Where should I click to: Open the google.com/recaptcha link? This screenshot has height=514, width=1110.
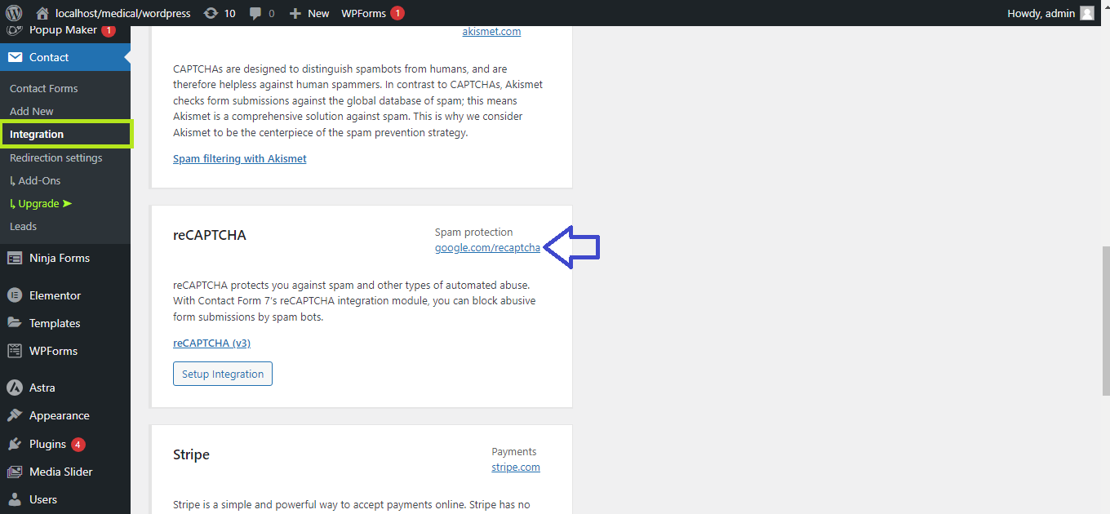click(487, 247)
